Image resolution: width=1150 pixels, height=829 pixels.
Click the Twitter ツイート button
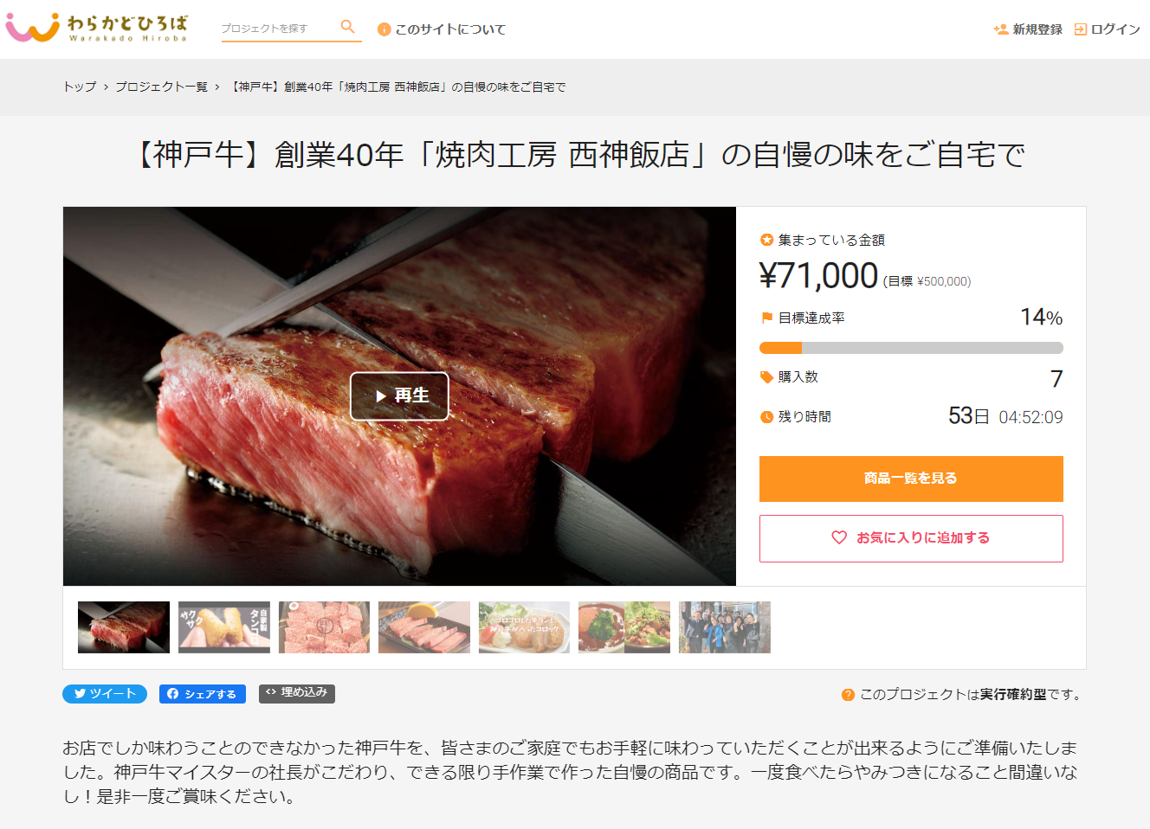point(105,694)
